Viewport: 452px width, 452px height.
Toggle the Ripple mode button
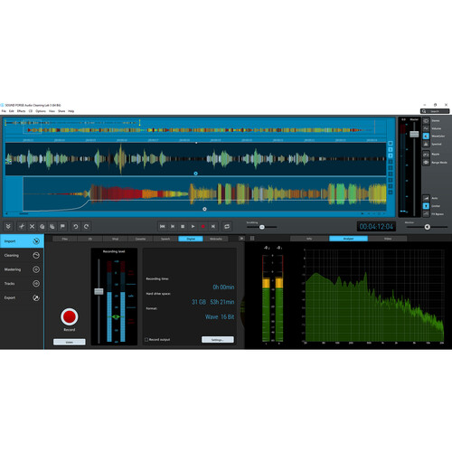coord(426,154)
